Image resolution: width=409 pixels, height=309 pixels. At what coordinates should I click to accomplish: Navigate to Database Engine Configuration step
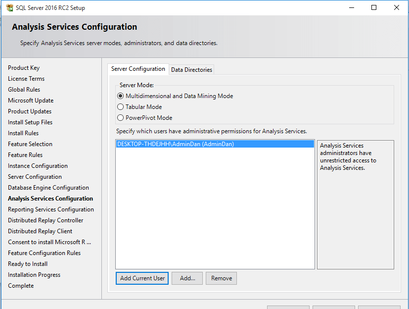pyautogui.click(x=48, y=188)
